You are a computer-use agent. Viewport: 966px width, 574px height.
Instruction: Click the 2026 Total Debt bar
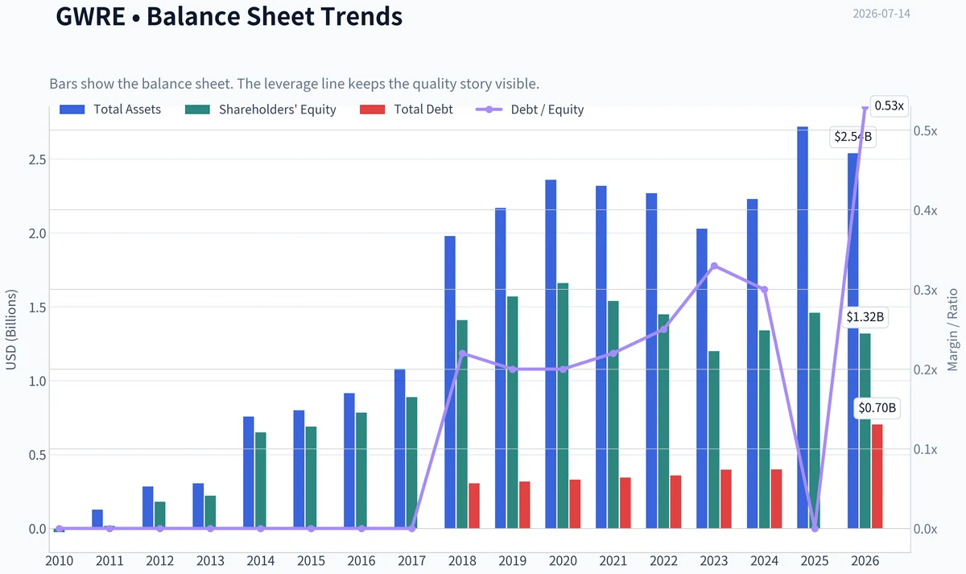click(x=877, y=477)
